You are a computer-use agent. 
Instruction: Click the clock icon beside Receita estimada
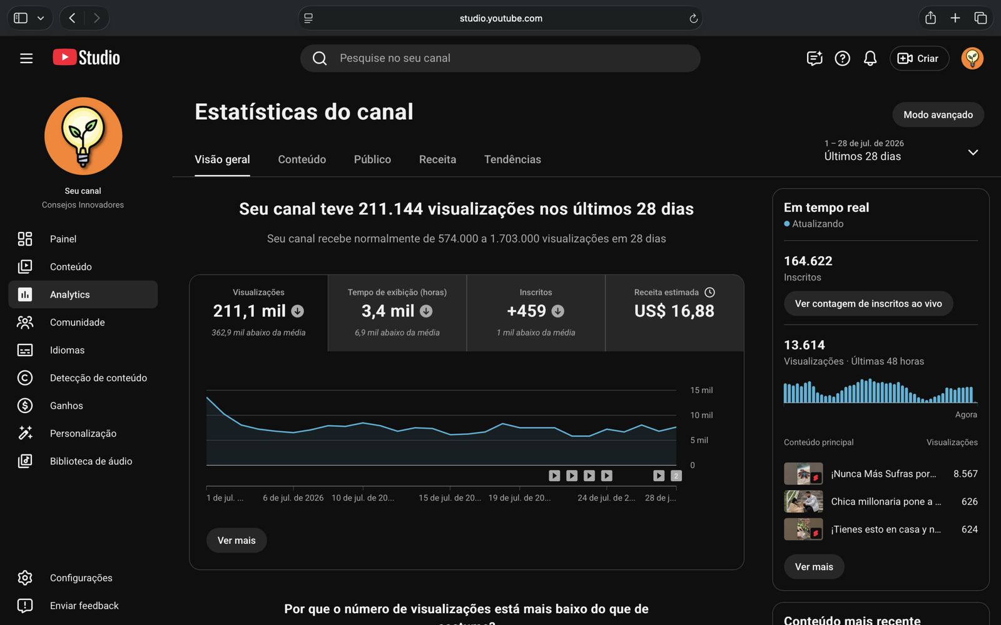[x=709, y=292]
